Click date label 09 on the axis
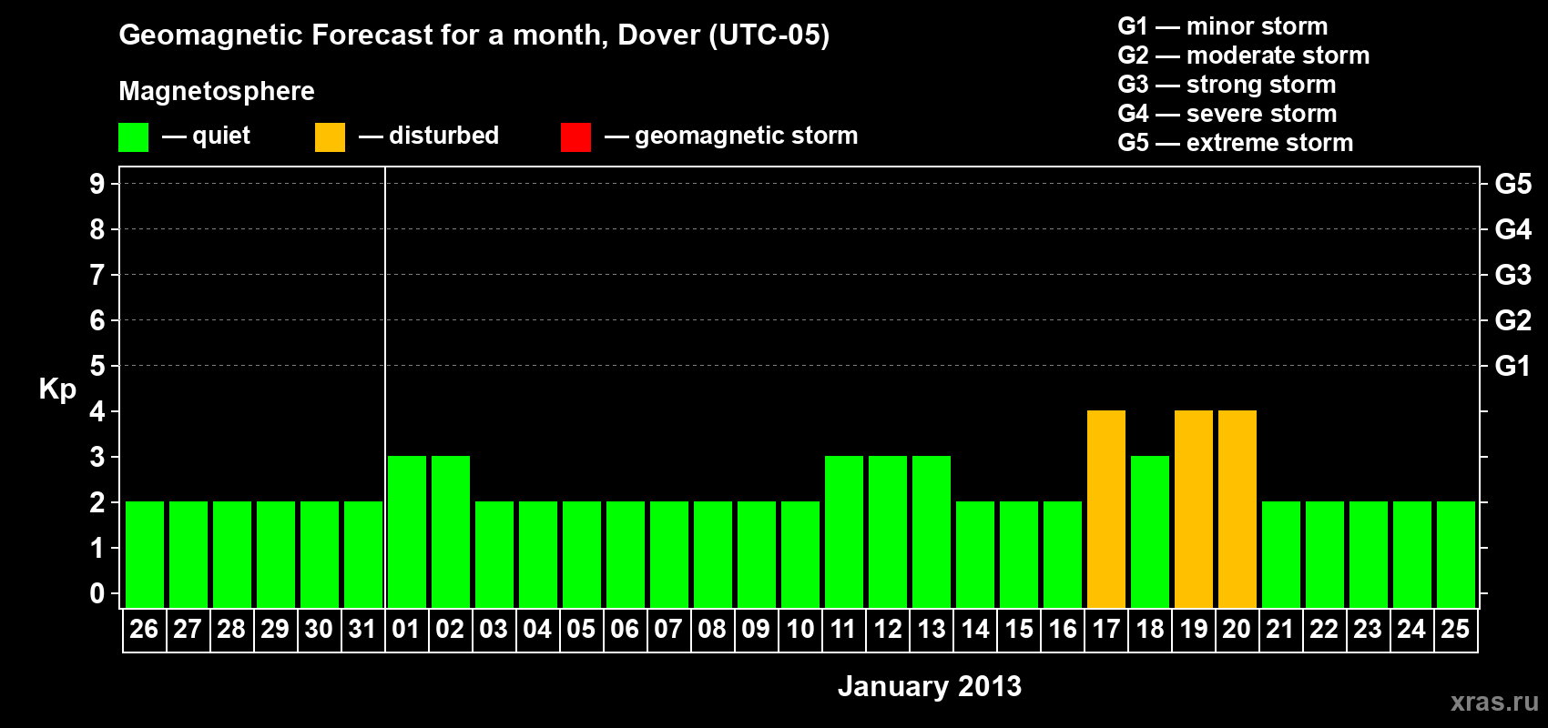Image resolution: width=1548 pixels, height=728 pixels. 756,629
